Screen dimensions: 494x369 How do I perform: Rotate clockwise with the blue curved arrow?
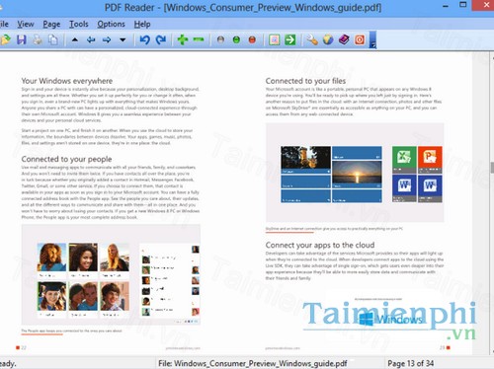[161, 39]
